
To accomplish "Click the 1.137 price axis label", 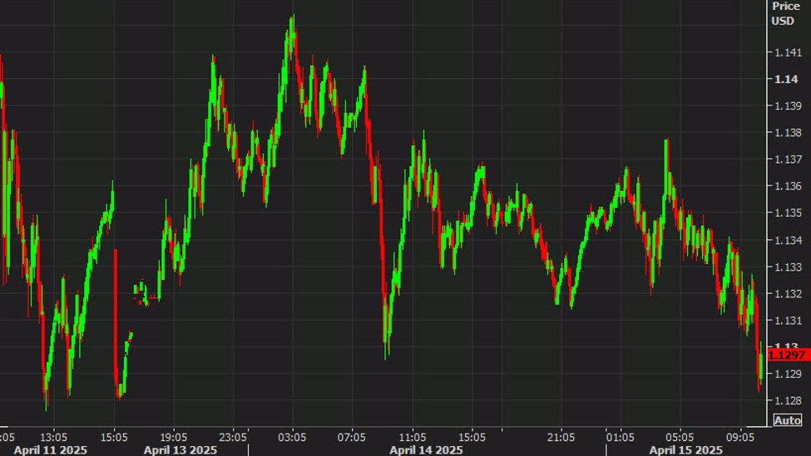I will 788,159.
